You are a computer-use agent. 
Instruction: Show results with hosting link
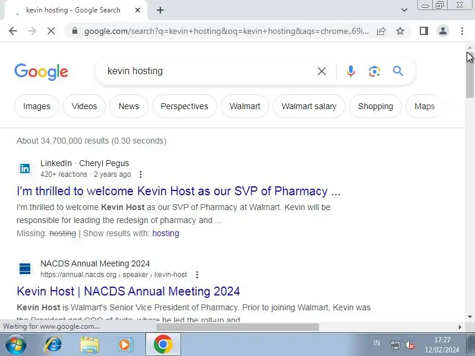(166, 233)
